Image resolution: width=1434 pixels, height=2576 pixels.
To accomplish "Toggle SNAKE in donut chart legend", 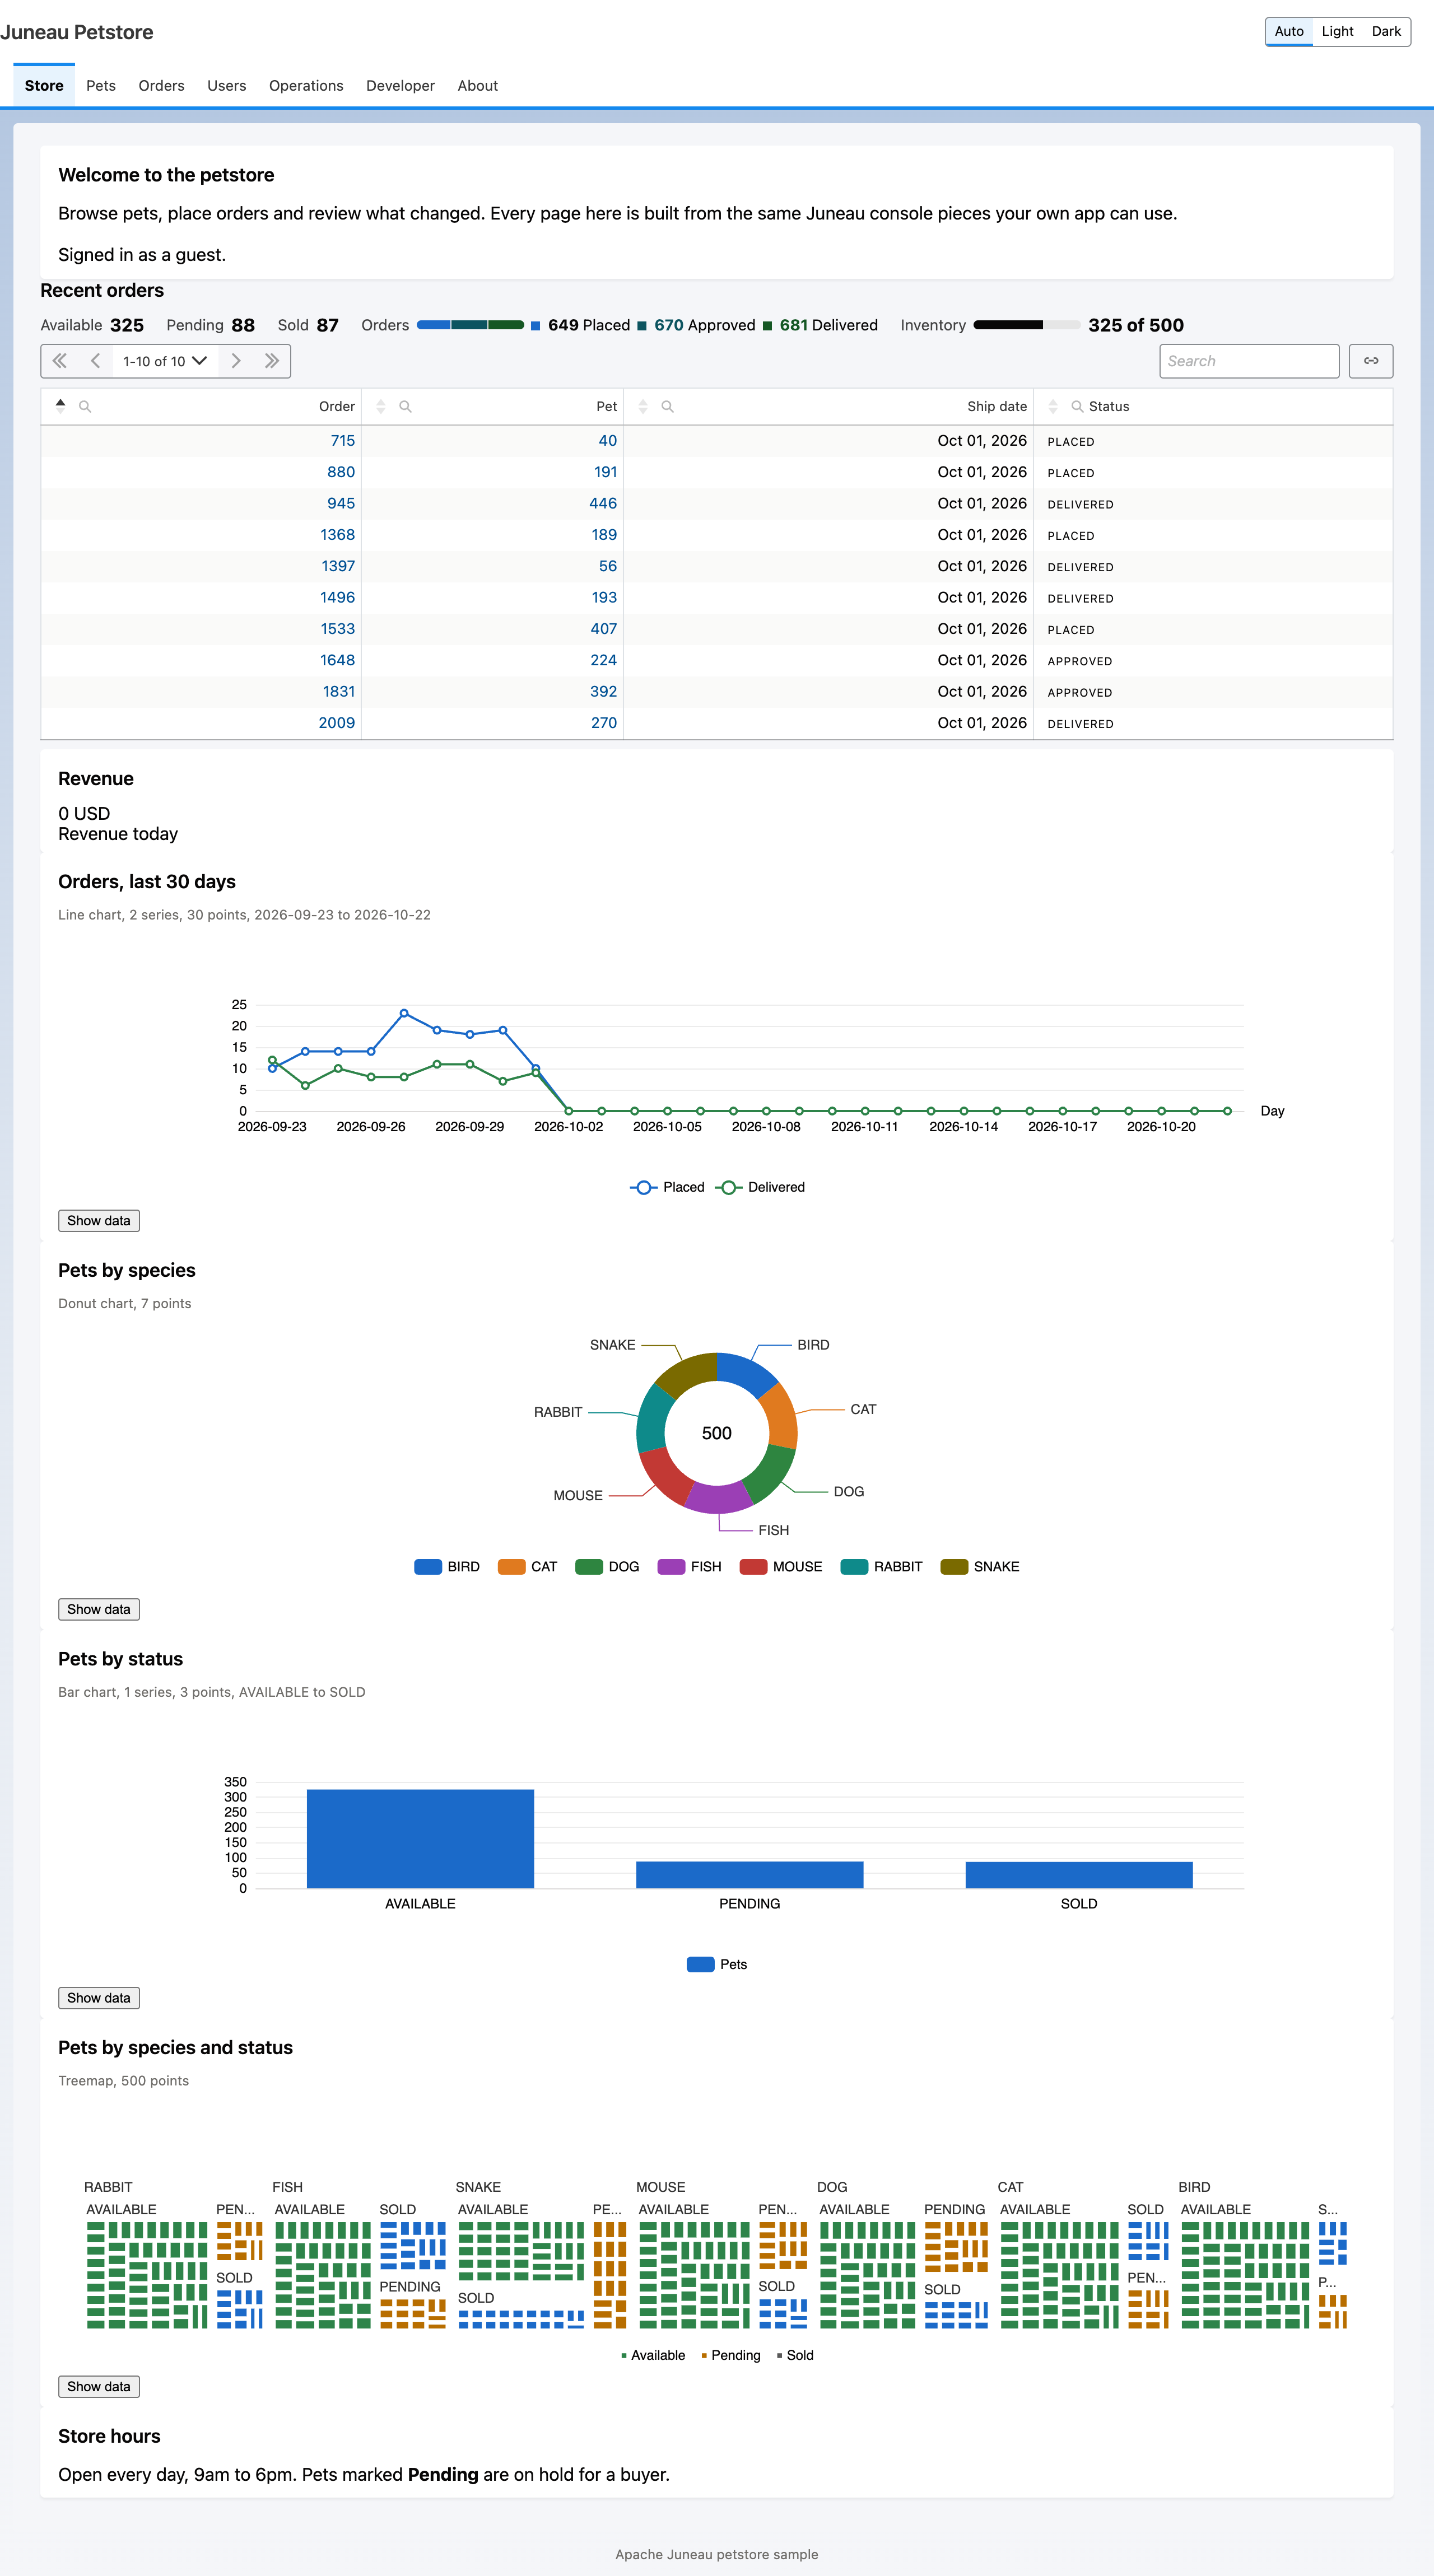I will pos(980,1567).
